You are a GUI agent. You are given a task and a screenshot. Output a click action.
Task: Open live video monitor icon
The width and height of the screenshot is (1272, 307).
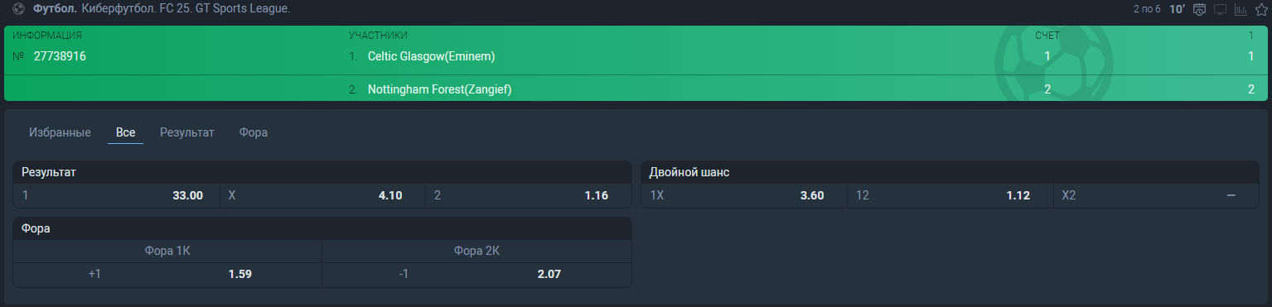coord(1220,10)
